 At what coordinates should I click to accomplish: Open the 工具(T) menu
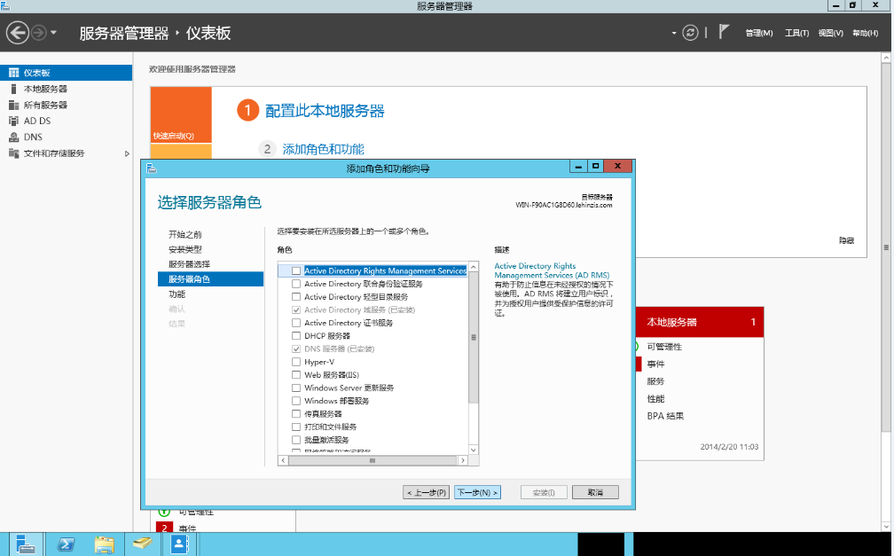click(796, 33)
